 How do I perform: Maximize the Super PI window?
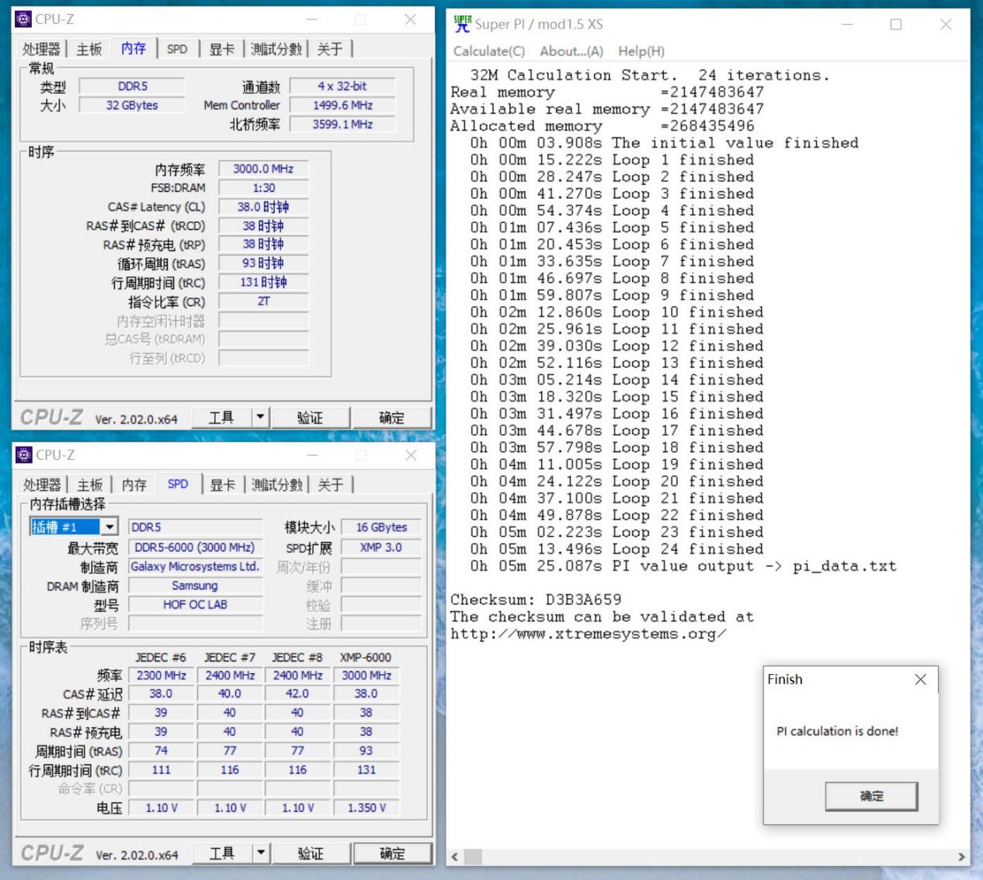click(x=896, y=25)
